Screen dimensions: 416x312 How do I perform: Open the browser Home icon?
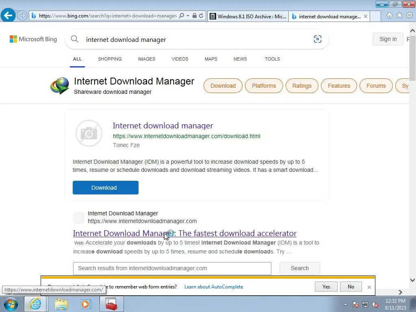click(x=390, y=15)
